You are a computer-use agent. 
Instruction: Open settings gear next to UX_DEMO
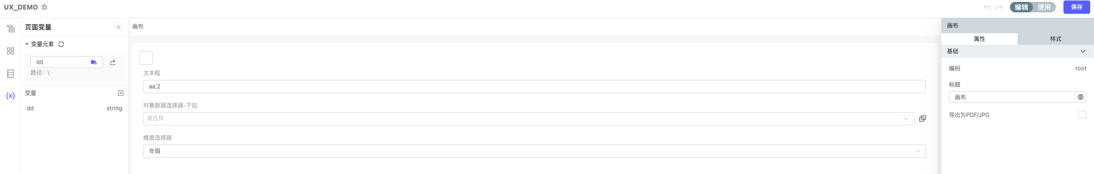coord(44,7)
